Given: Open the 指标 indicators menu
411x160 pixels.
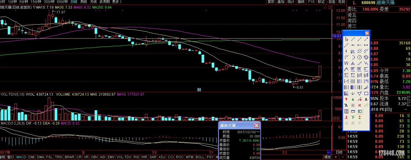Looking at the screenshot, I should click(x=2, y=157).
